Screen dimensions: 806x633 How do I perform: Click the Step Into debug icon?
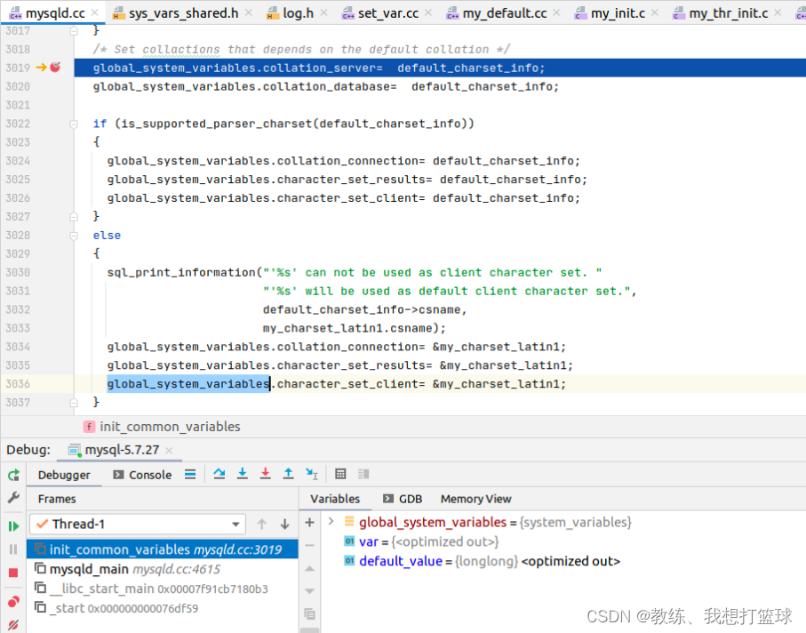(243, 474)
